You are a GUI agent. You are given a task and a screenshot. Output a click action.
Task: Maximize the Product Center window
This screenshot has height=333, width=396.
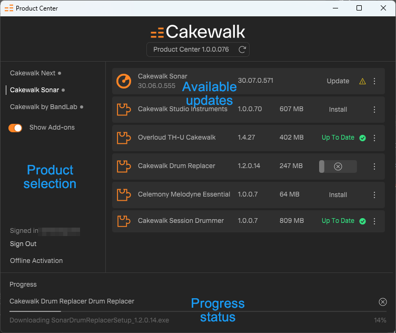[x=359, y=8]
